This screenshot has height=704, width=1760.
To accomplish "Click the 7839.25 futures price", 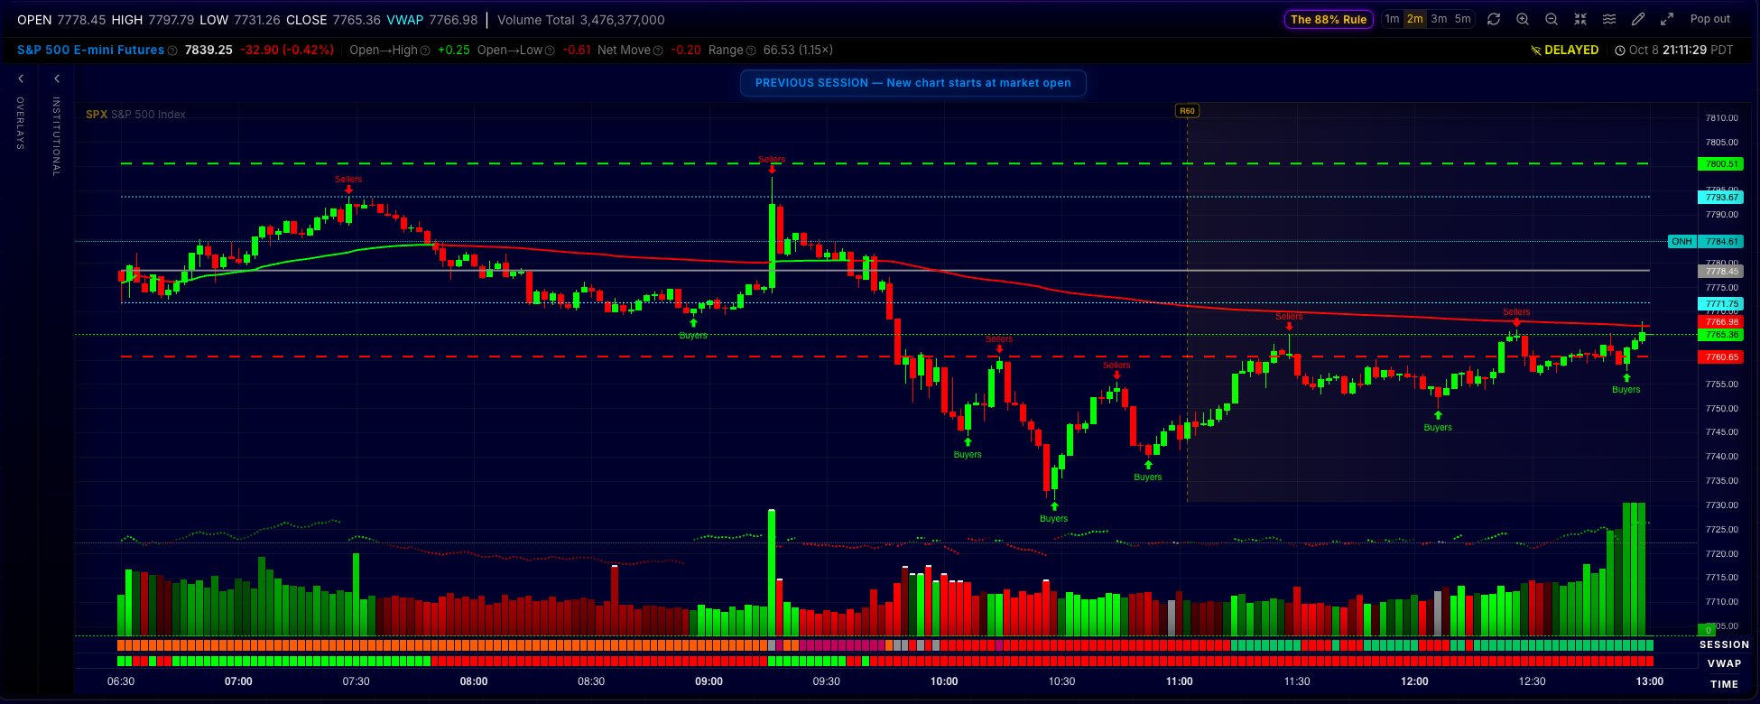I will coord(208,51).
